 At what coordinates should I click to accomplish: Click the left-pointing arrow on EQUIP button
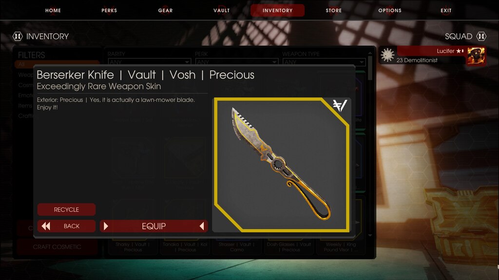202,226
